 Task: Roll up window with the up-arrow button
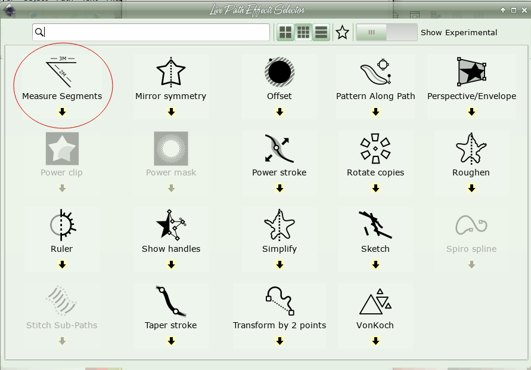(x=503, y=10)
